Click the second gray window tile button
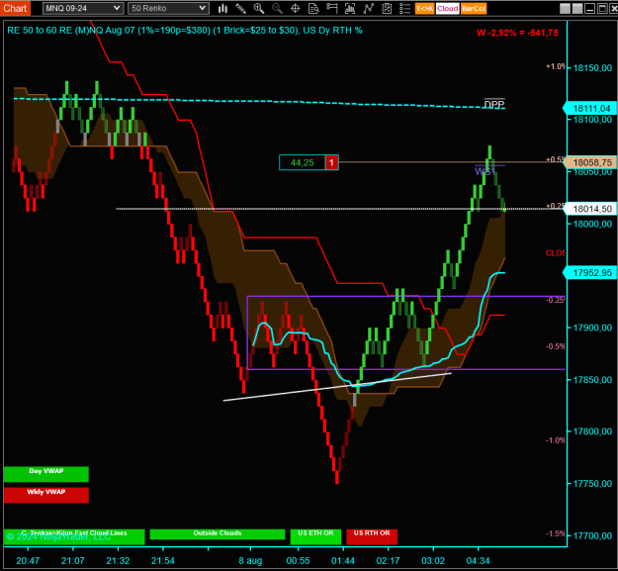The width and height of the screenshot is (618, 571). pyautogui.click(x=577, y=8)
